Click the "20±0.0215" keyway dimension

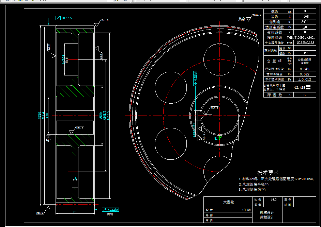(194, 129)
